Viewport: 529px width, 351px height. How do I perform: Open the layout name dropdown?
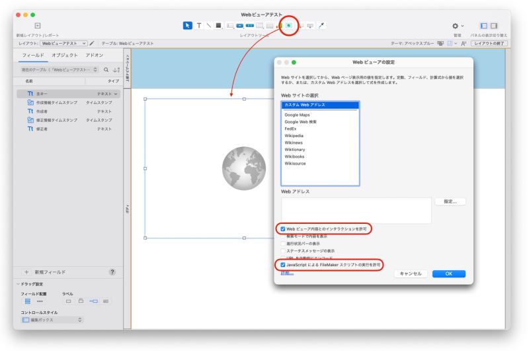click(x=63, y=43)
